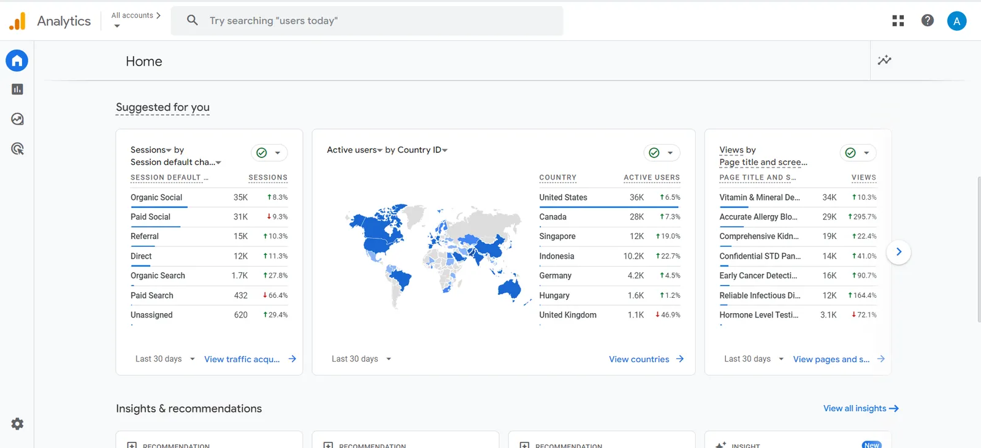
Task: Open View countries link
Action: (x=646, y=359)
